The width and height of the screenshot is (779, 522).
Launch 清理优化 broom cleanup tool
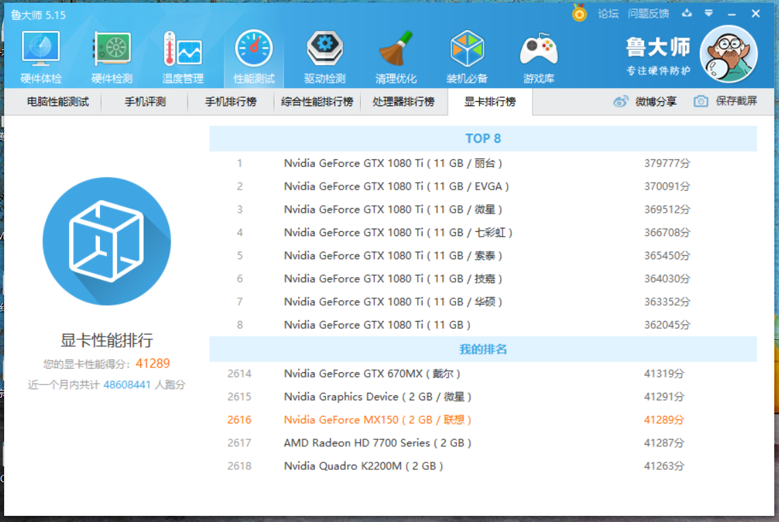click(x=396, y=57)
